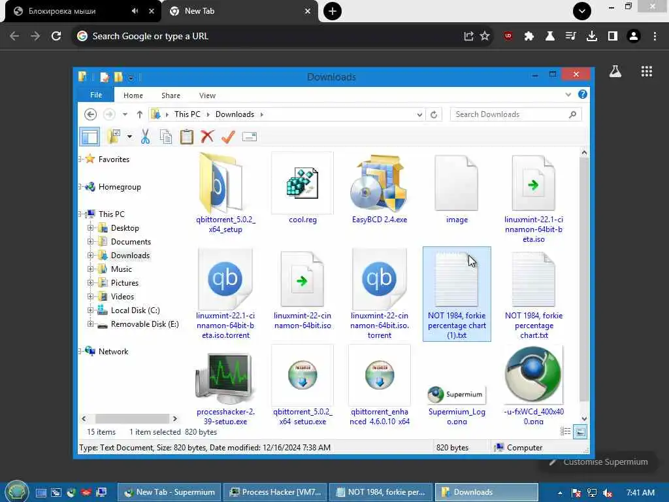Select linuxmint-22-cinnamon-64bit.iso.torrent file

[380, 294]
